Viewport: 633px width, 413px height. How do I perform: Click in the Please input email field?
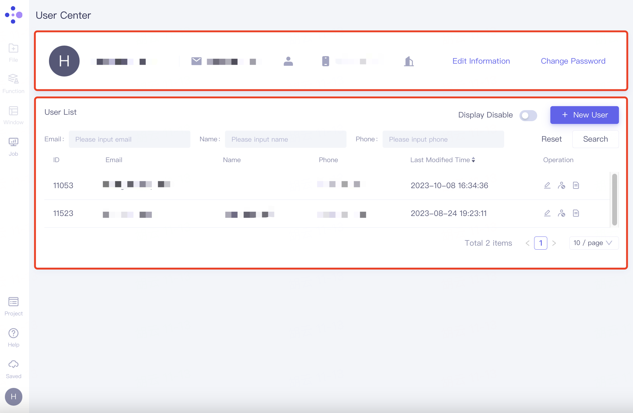129,139
